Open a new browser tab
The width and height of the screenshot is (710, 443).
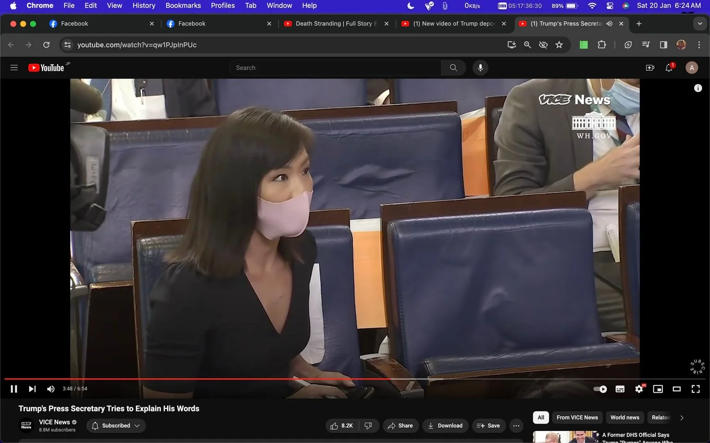coord(639,24)
